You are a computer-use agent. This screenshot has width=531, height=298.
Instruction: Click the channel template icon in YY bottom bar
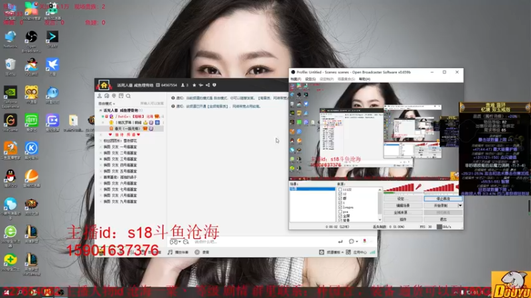tap(321, 252)
